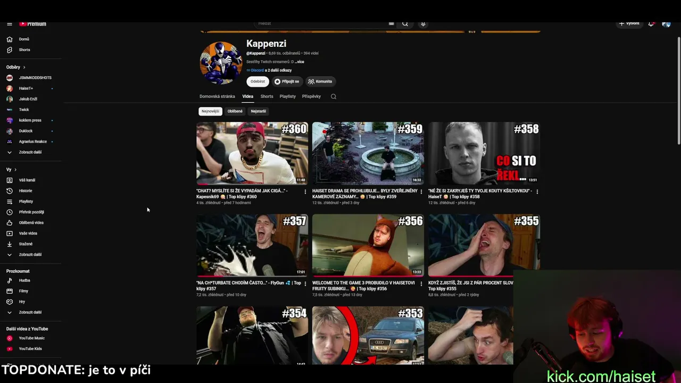Open options menu for Top klipy #359
This screenshot has height=383, width=681.
click(421, 191)
